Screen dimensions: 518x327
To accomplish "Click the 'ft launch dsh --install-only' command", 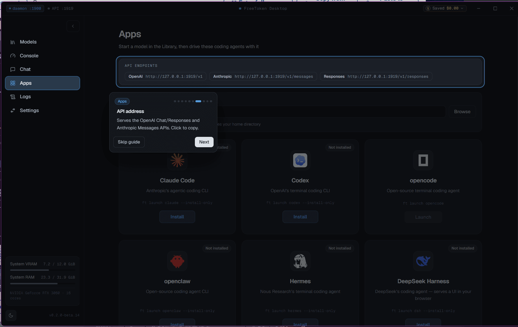I will tap(423, 311).
